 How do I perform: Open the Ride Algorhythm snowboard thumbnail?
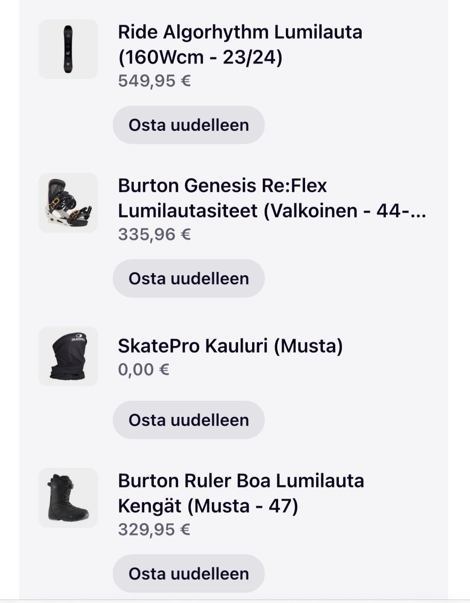pos(68,49)
